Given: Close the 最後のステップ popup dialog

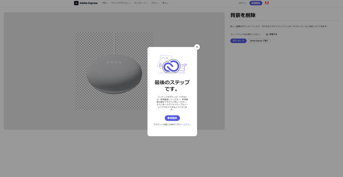Looking at the screenshot, I should [x=197, y=47].
